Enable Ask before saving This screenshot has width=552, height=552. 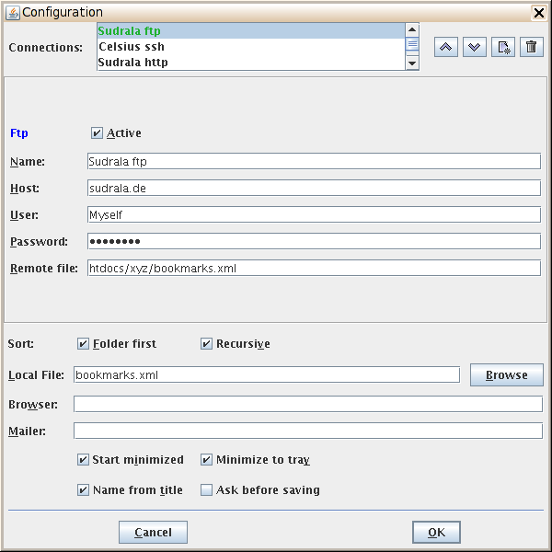click(x=207, y=490)
